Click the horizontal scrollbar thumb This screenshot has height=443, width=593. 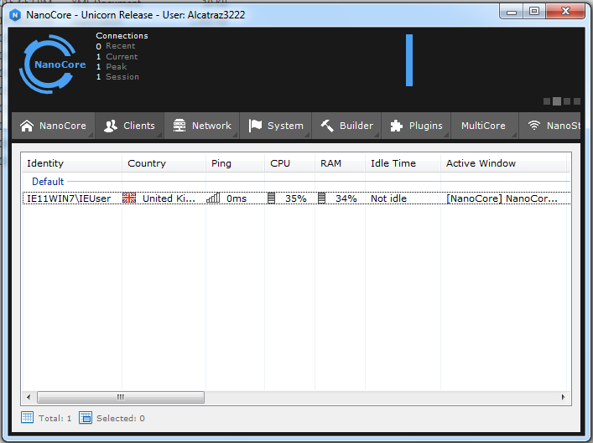click(121, 397)
